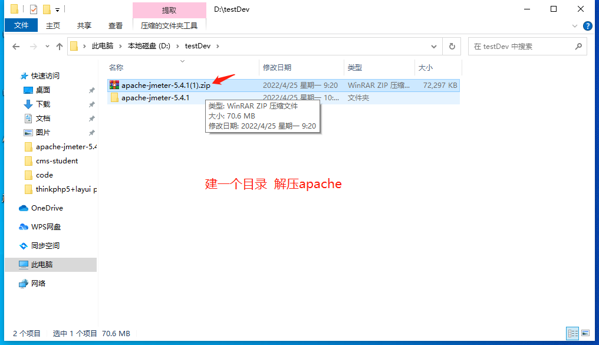Open the 文件 menu tab
599x345 pixels.
[x=21, y=25]
